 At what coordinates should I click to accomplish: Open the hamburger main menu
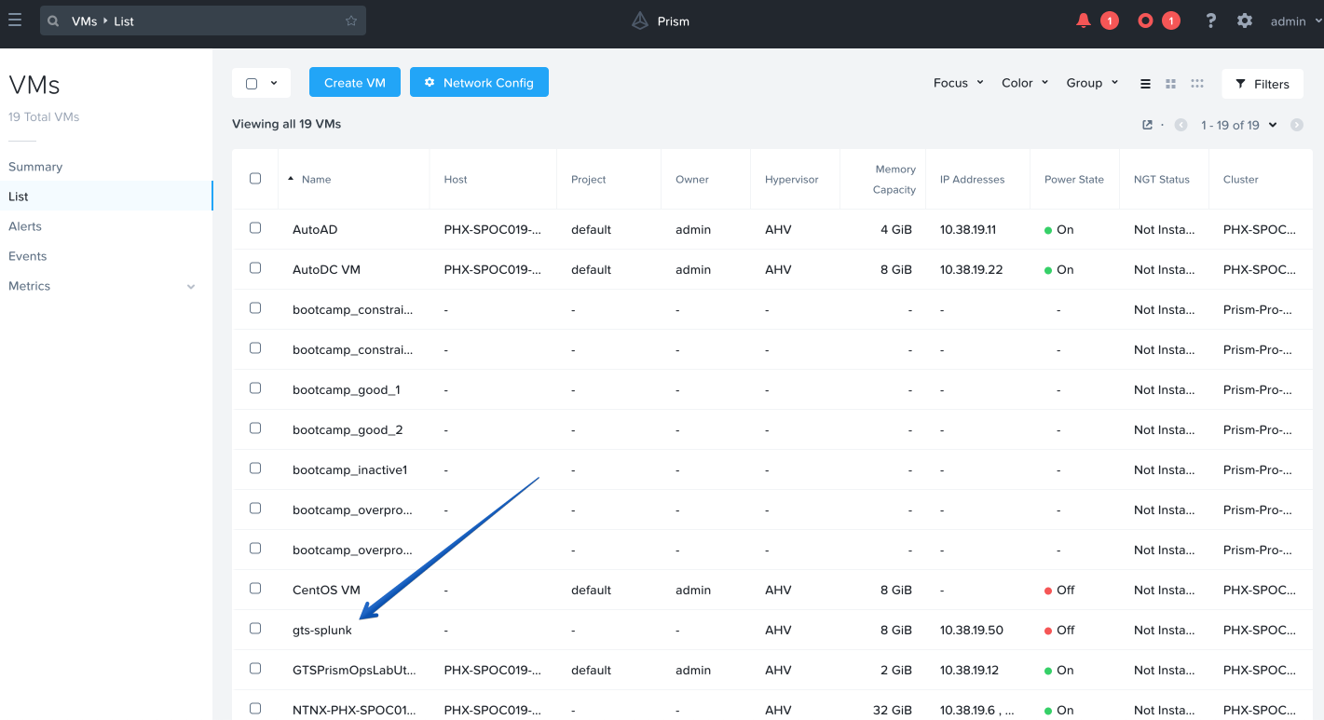(x=15, y=20)
